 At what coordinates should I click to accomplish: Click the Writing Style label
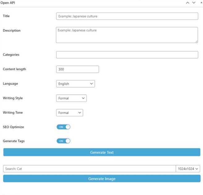coord(13,98)
